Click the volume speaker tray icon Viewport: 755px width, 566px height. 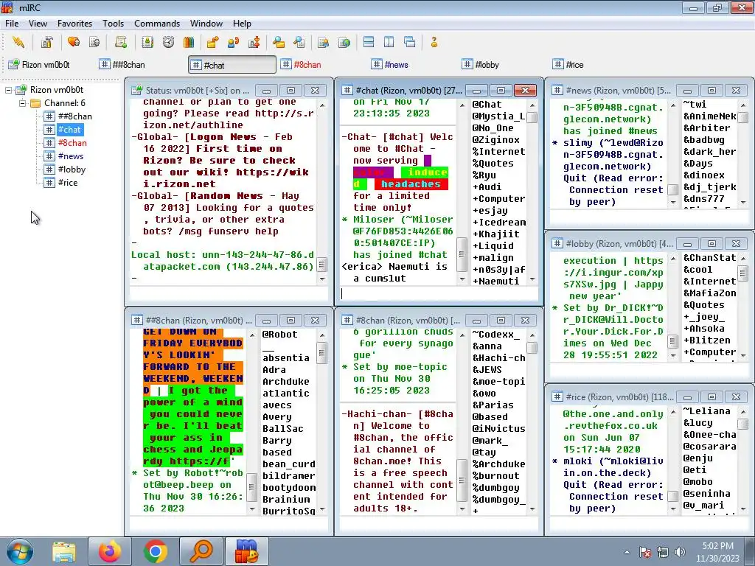(681, 552)
